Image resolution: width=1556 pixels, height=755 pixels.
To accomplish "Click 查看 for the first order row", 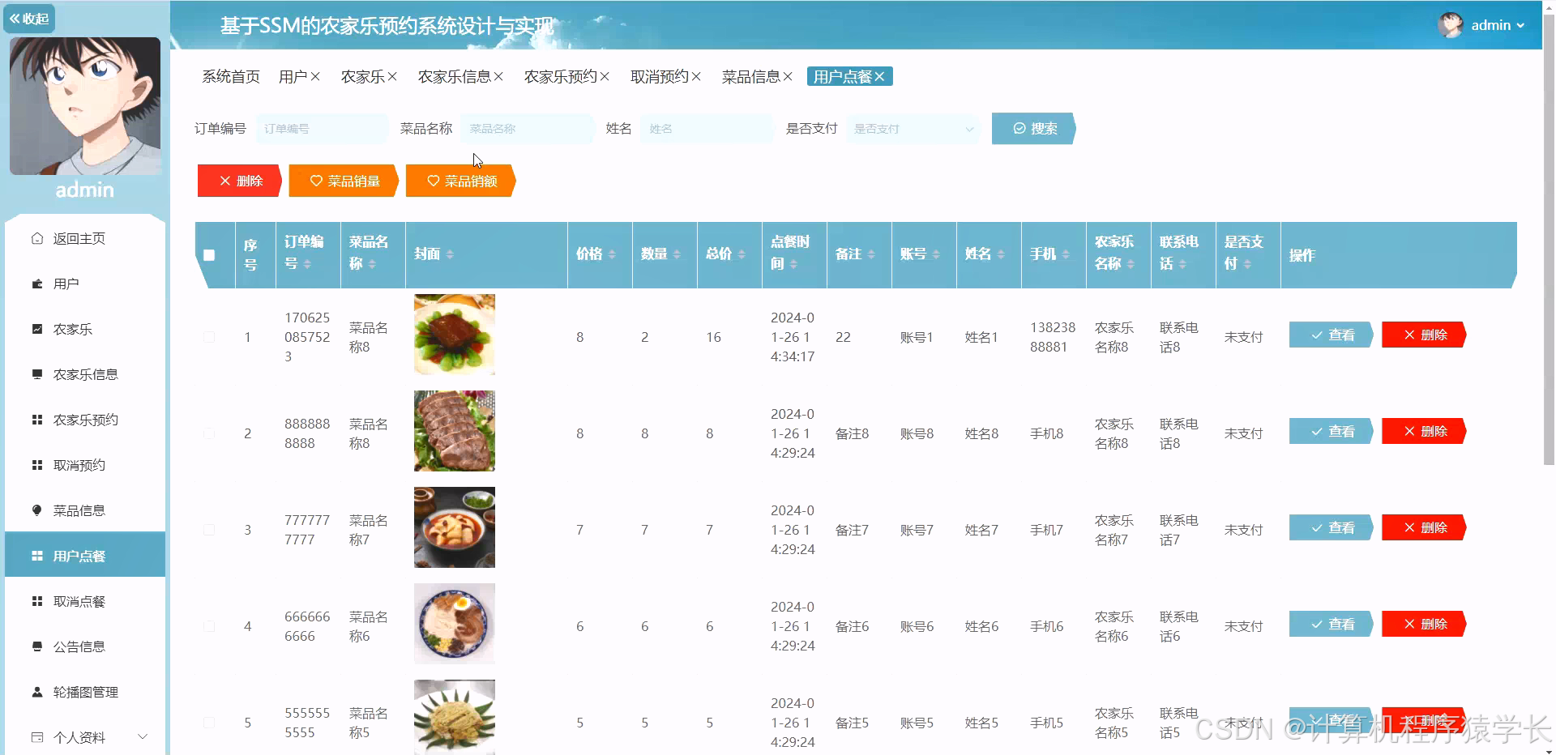I will pyautogui.click(x=1330, y=335).
